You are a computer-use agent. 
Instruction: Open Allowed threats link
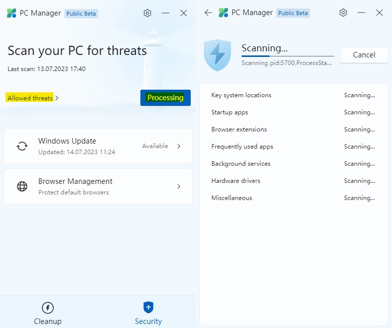[x=30, y=98]
